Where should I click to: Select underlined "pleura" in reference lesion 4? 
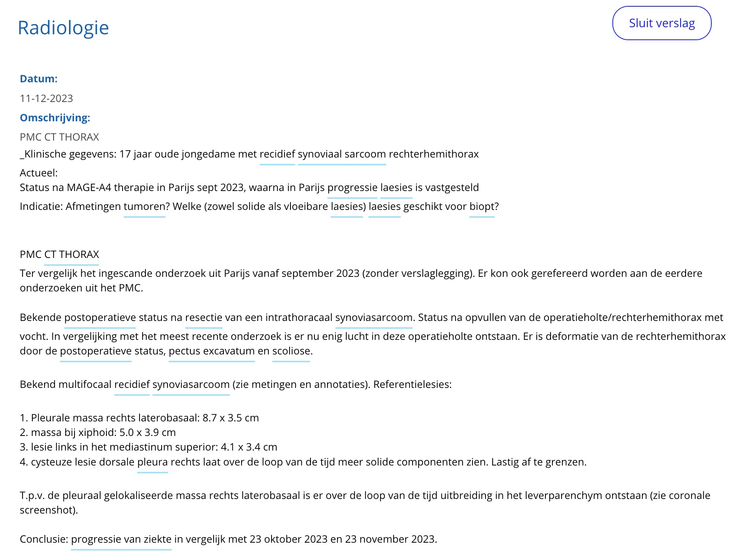click(x=152, y=462)
